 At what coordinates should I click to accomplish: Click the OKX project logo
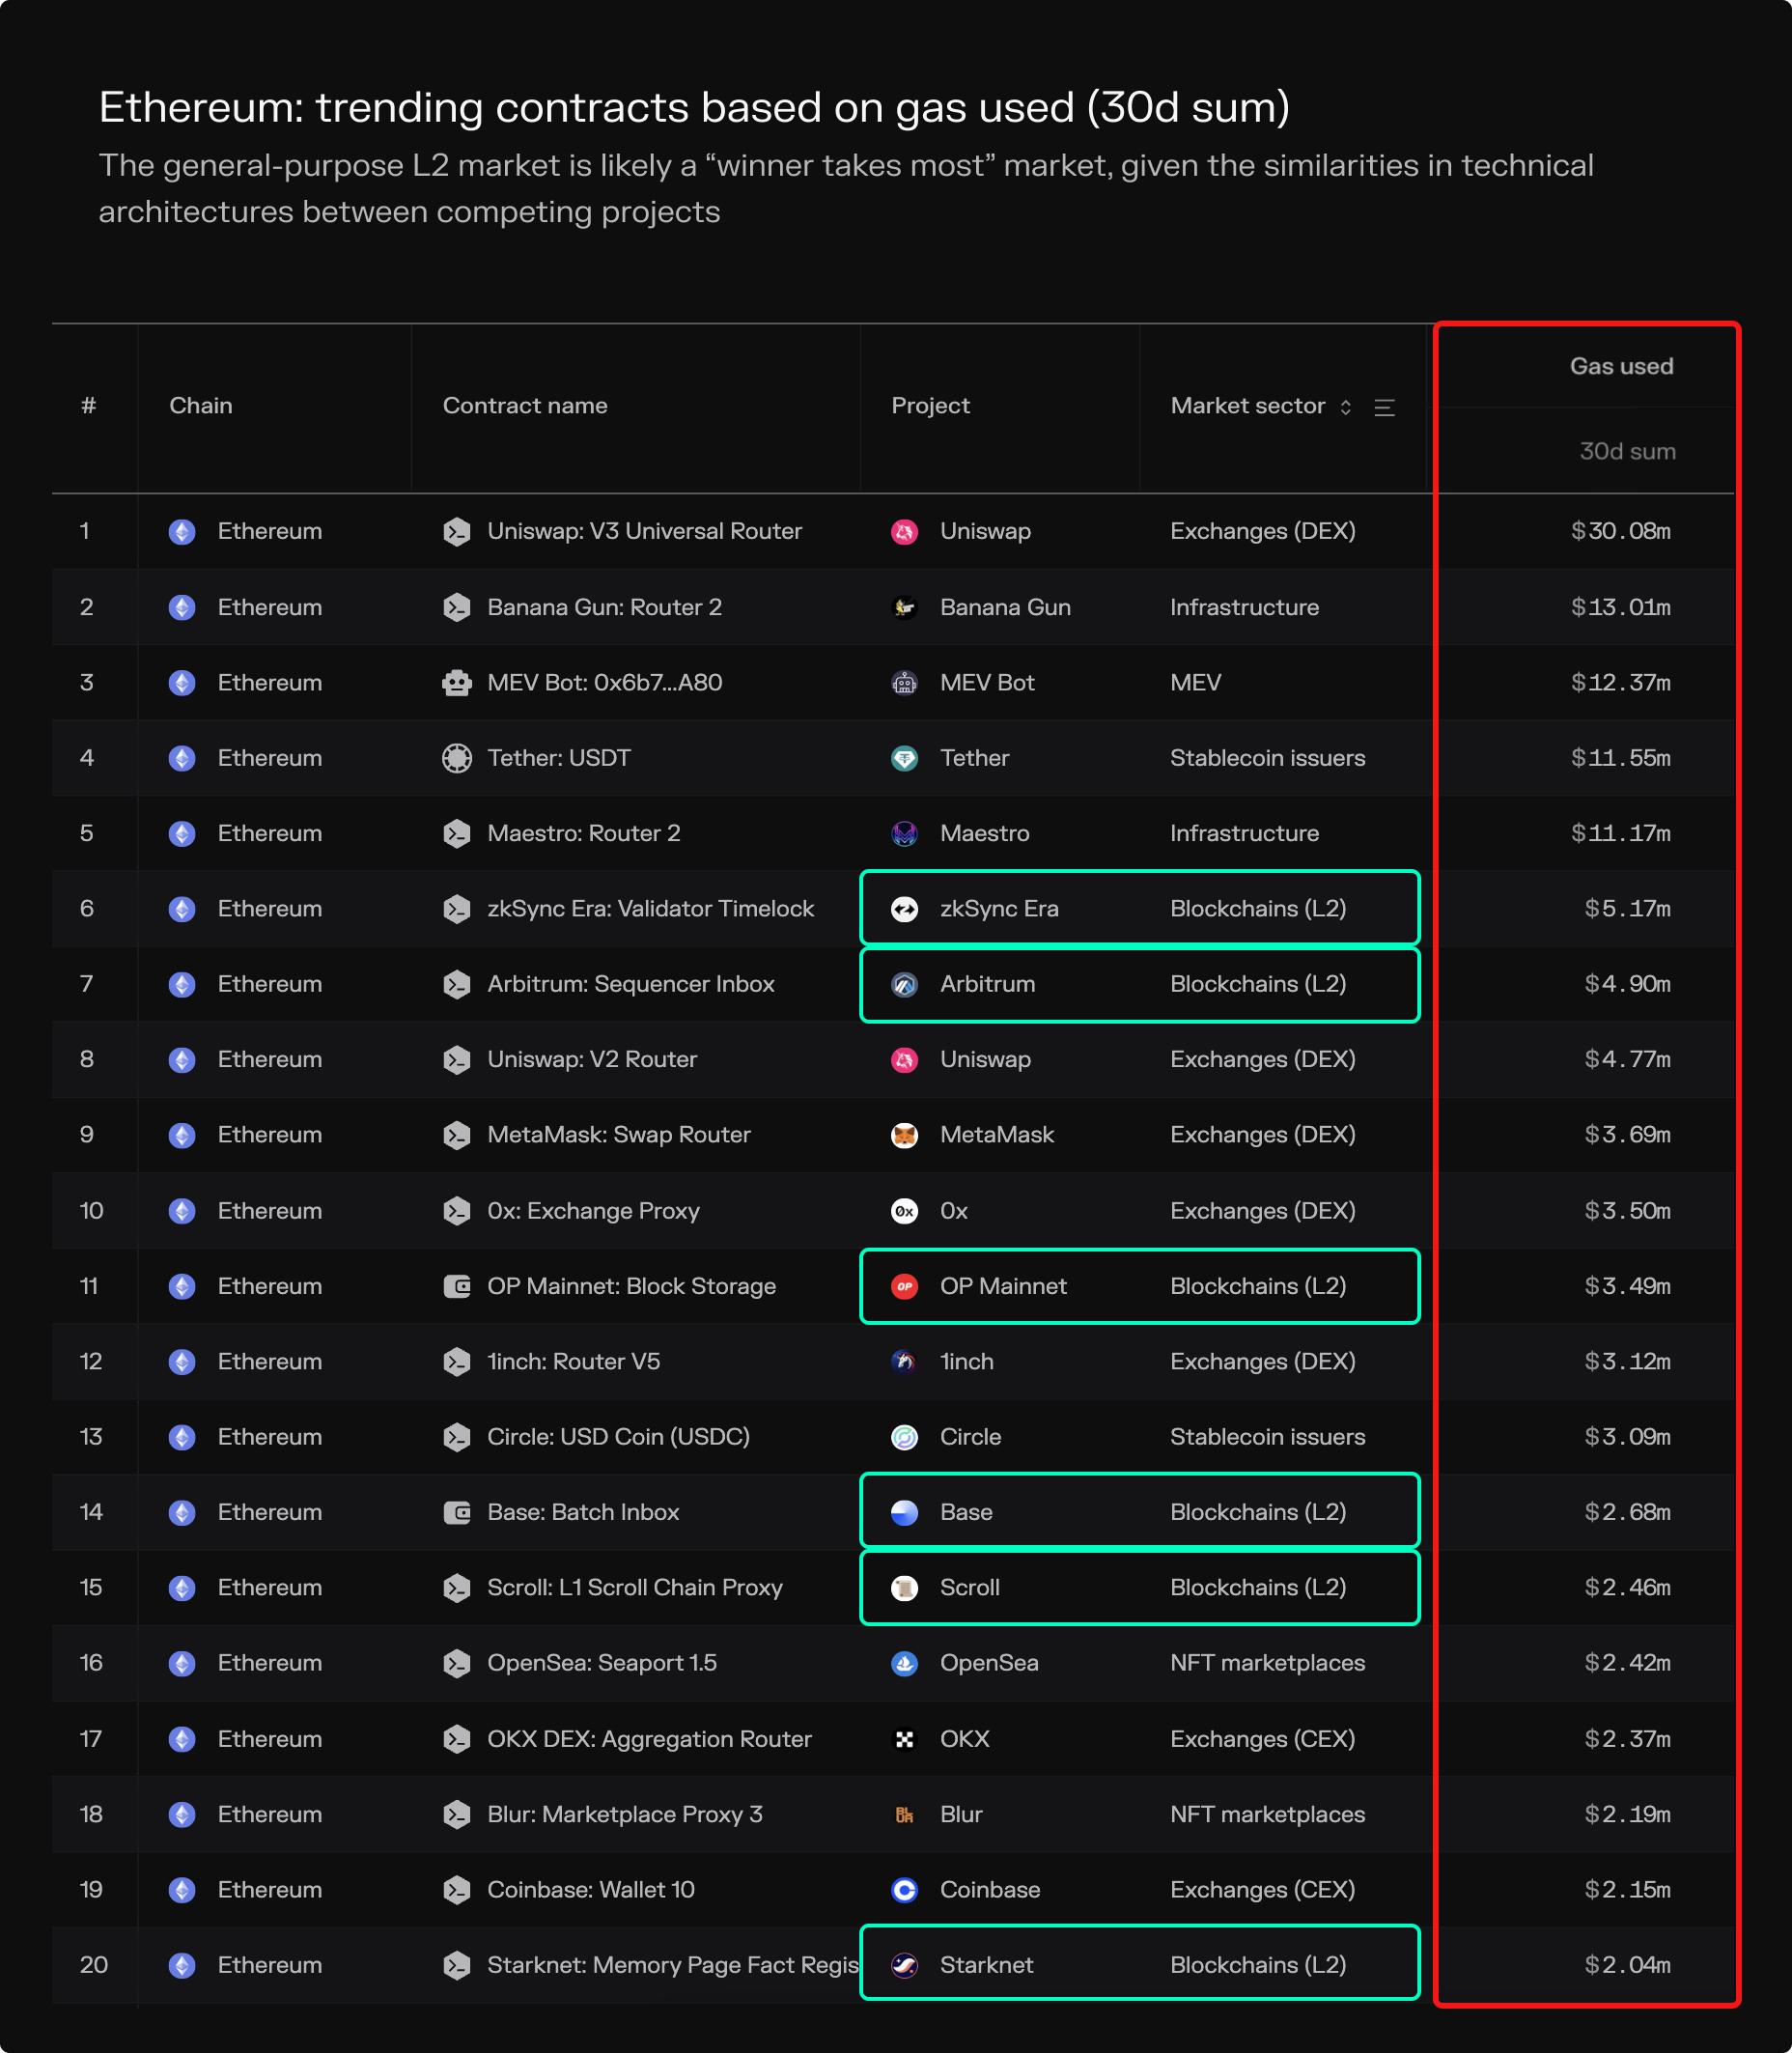pos(904,1739)
